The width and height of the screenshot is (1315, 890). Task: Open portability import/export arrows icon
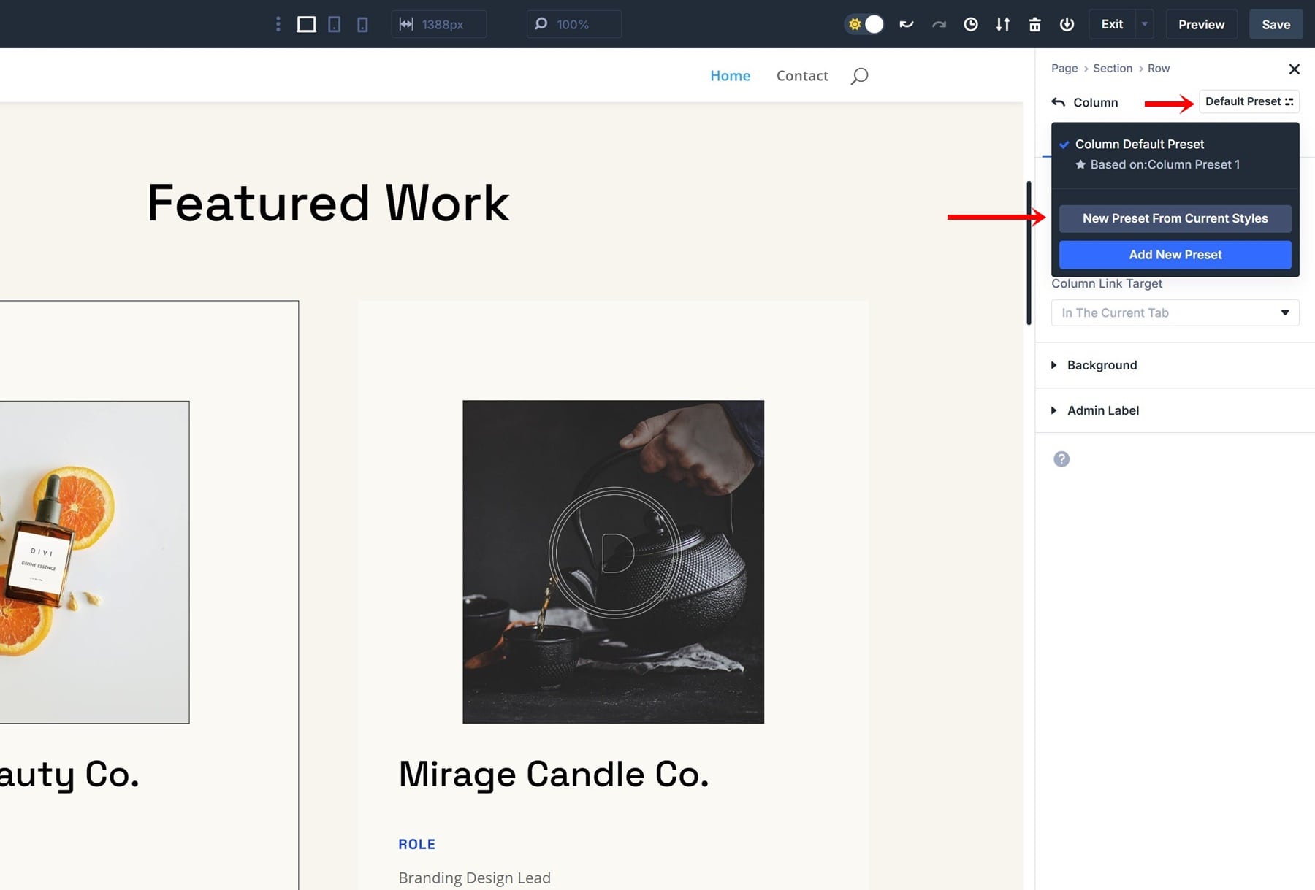(1002, 25)
